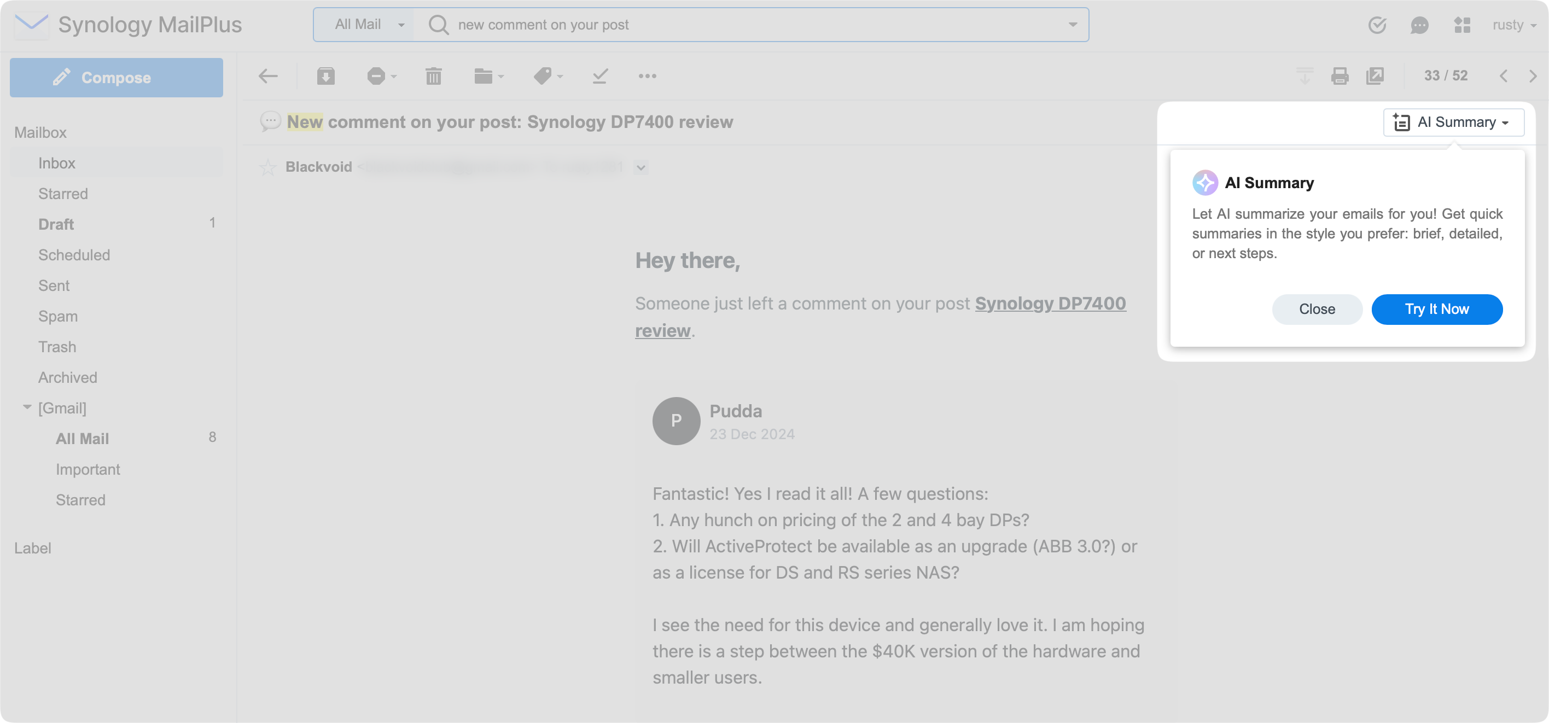1549x723 pixels.
Task: Click the print email icon
Action: point(1339,76)
